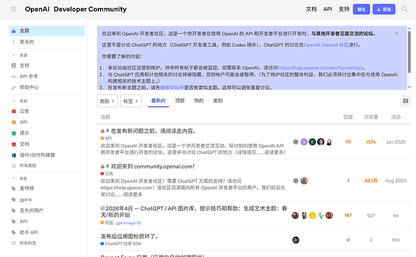Click the banner scrollbar down arrow
The width and height of the screenshot is (416, 257).
pyautogui.click(x=409, y=87)
